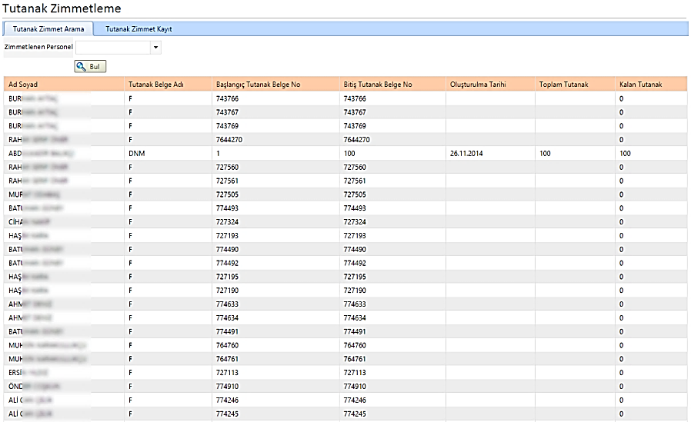Select start number cell 774246

[275, 400]
